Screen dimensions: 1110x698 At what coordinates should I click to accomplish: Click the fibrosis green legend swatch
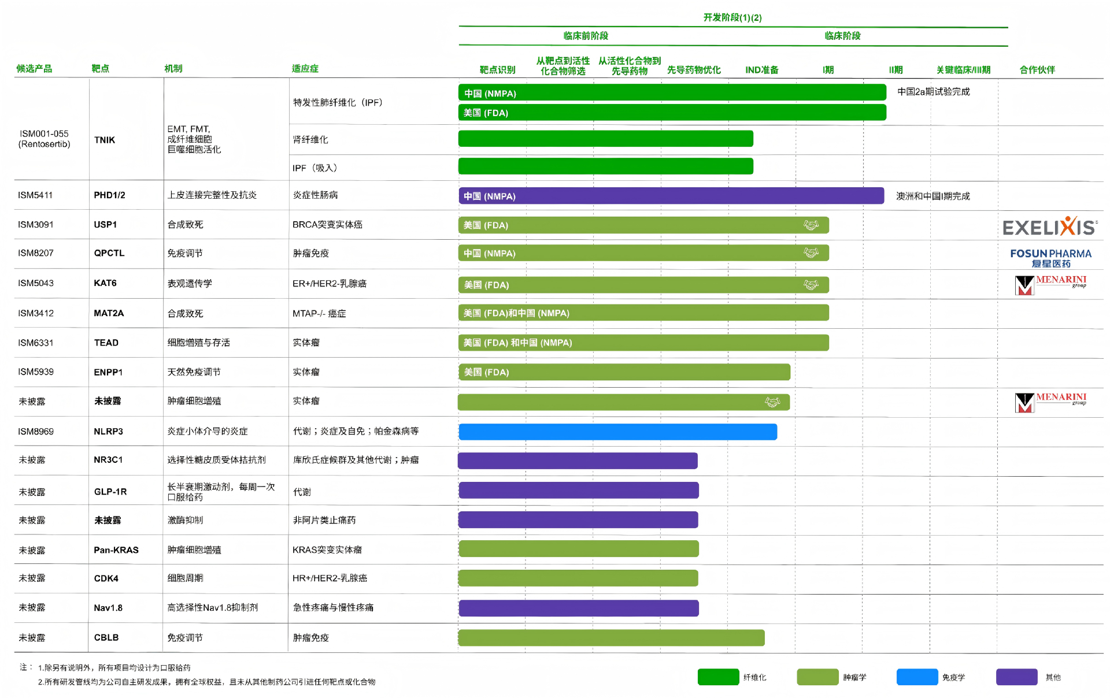click(718, 677)
